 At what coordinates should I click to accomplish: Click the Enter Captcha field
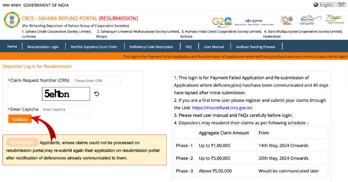(x=66, y=109)
